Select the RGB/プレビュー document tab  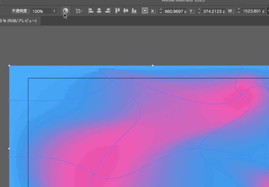click(20, 21)
